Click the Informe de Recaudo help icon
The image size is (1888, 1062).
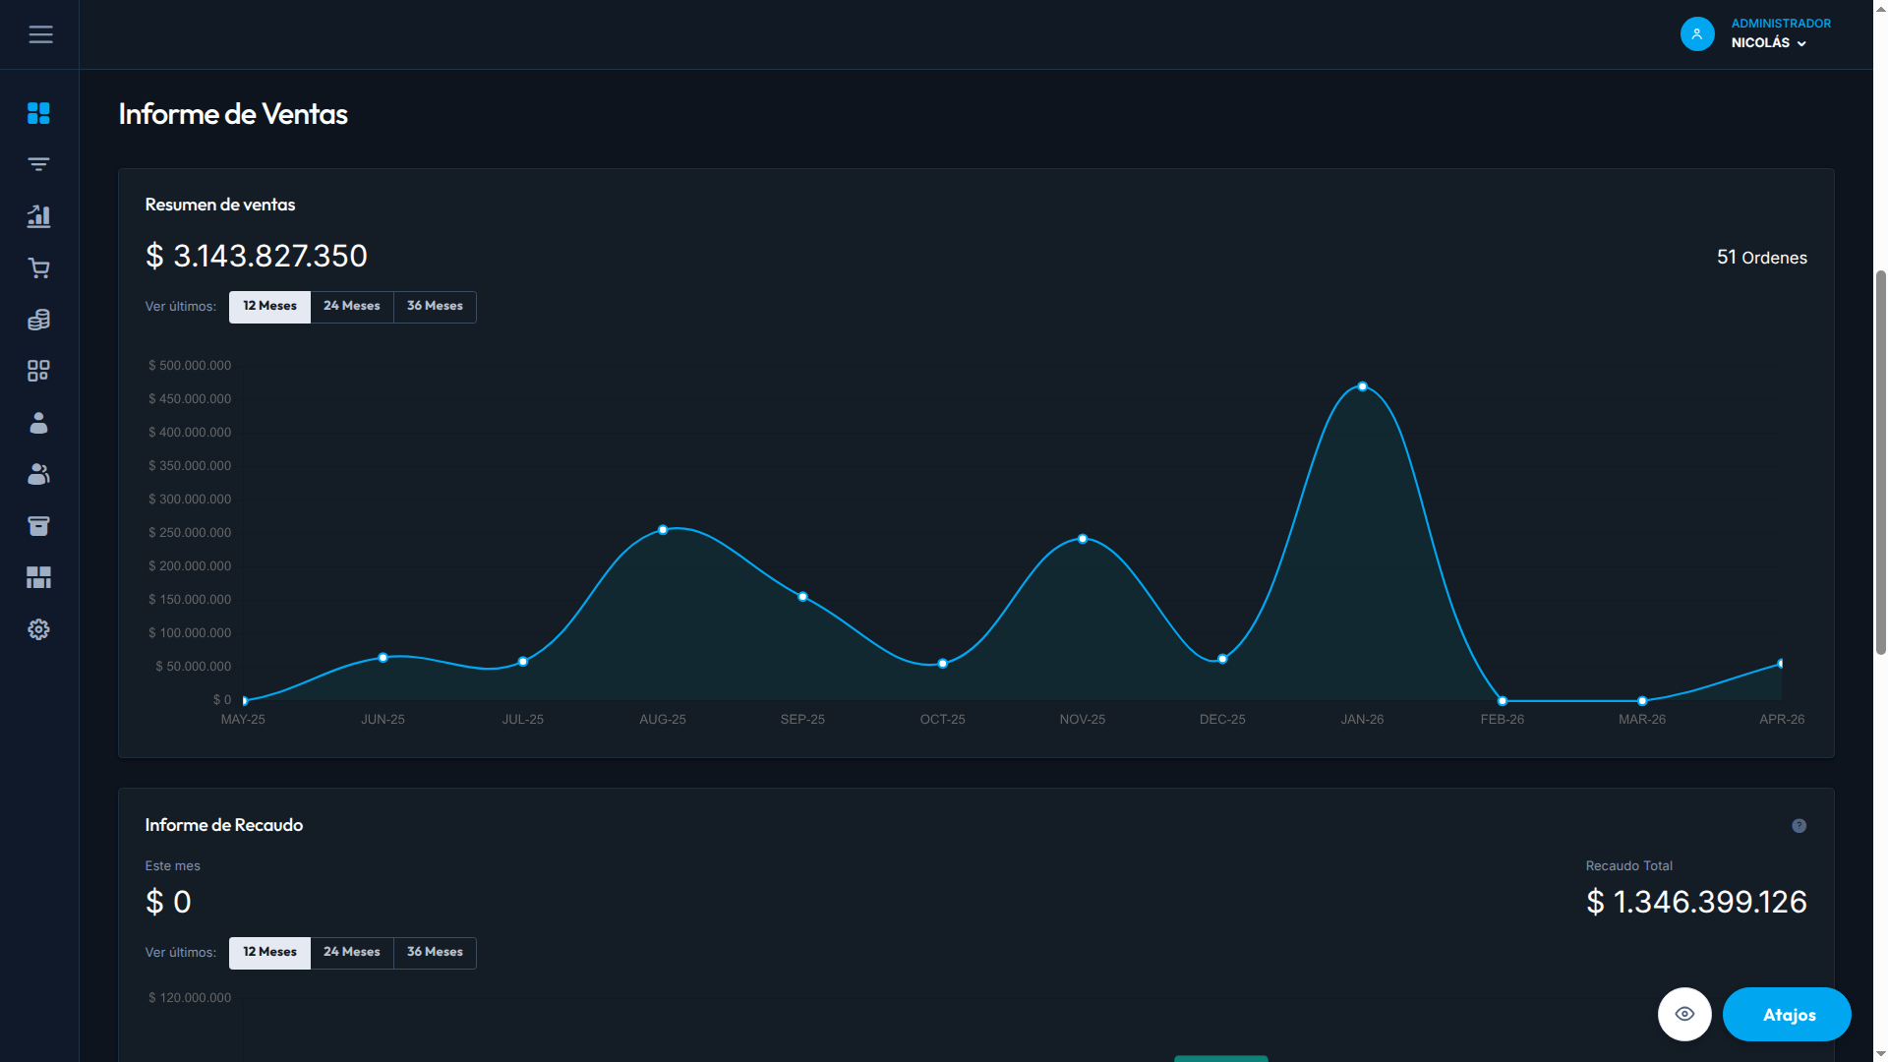coord(1799,826)
